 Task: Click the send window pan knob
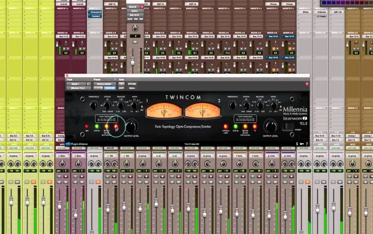coord(135,29)
